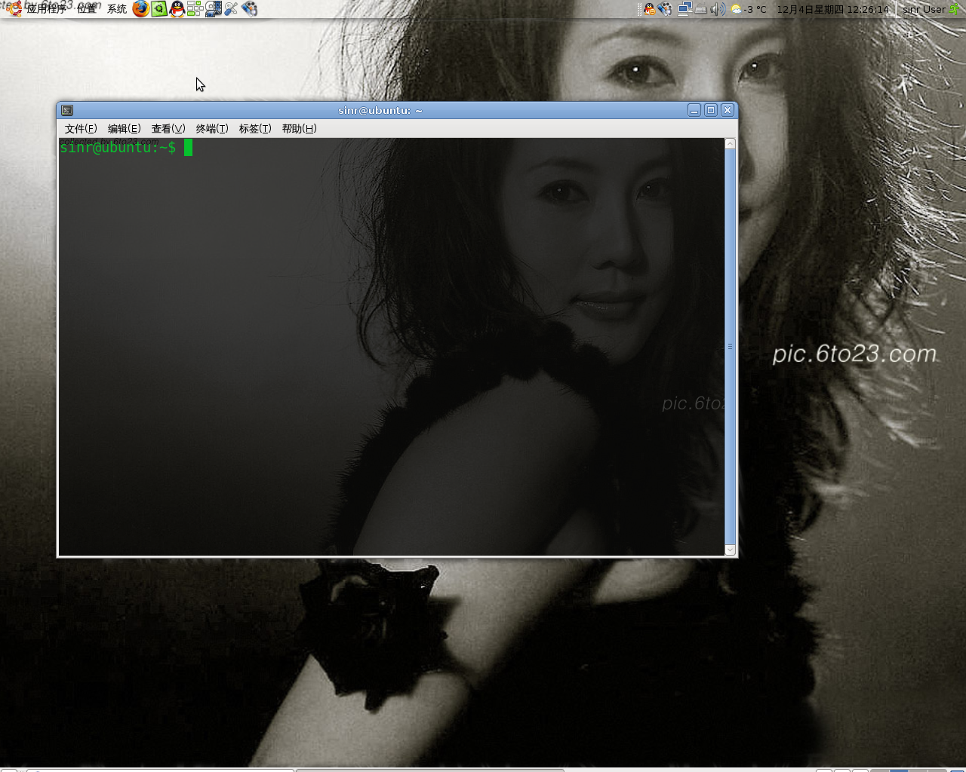Click the terminal icon in window title bar

coord(67,110)
